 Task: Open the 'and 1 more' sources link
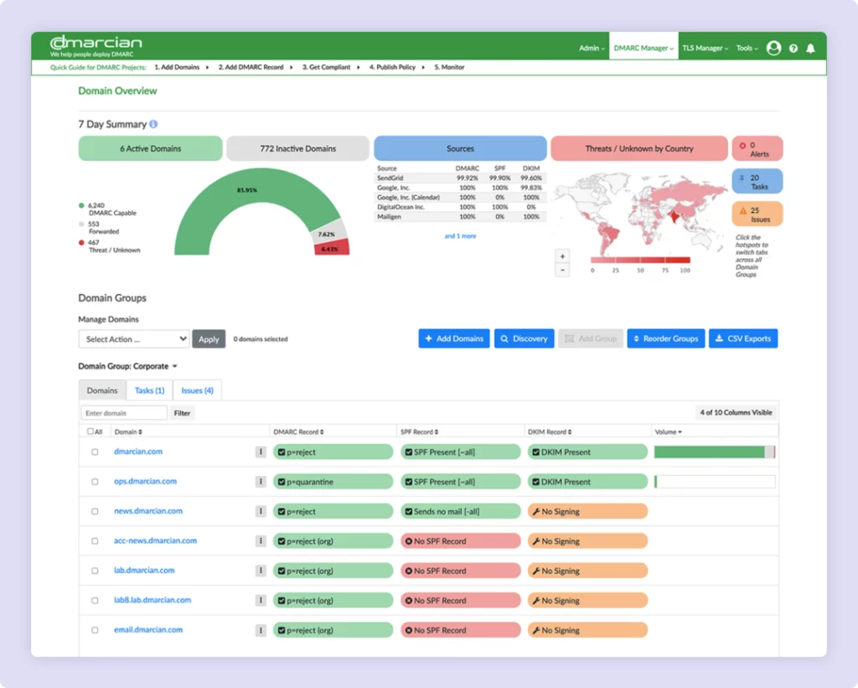pos(460,236)
